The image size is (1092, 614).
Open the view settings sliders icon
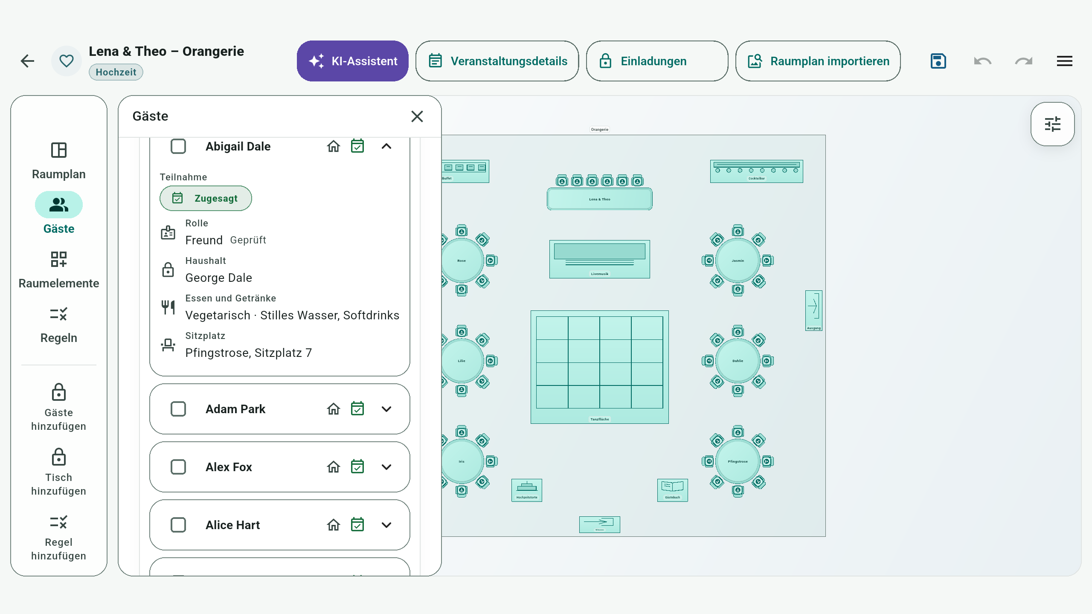coord(1053,124)
